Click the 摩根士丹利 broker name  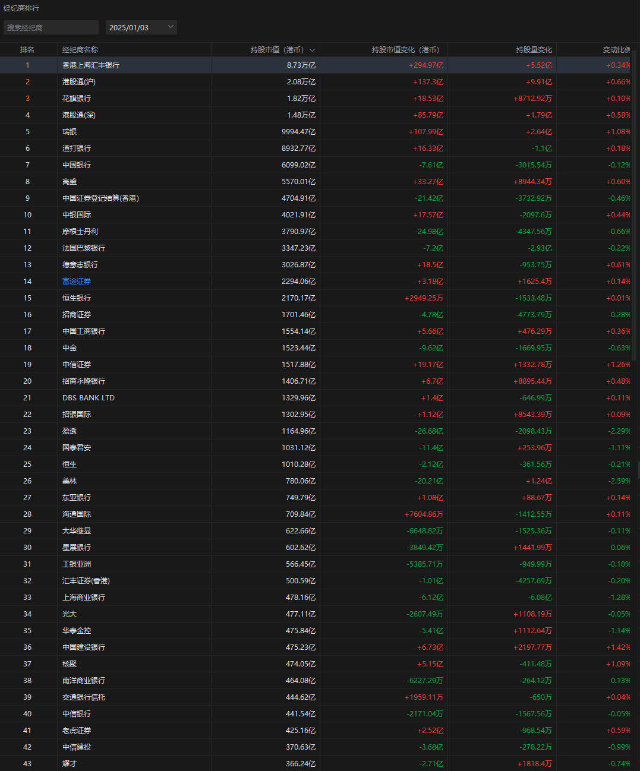tap(80, 232)
